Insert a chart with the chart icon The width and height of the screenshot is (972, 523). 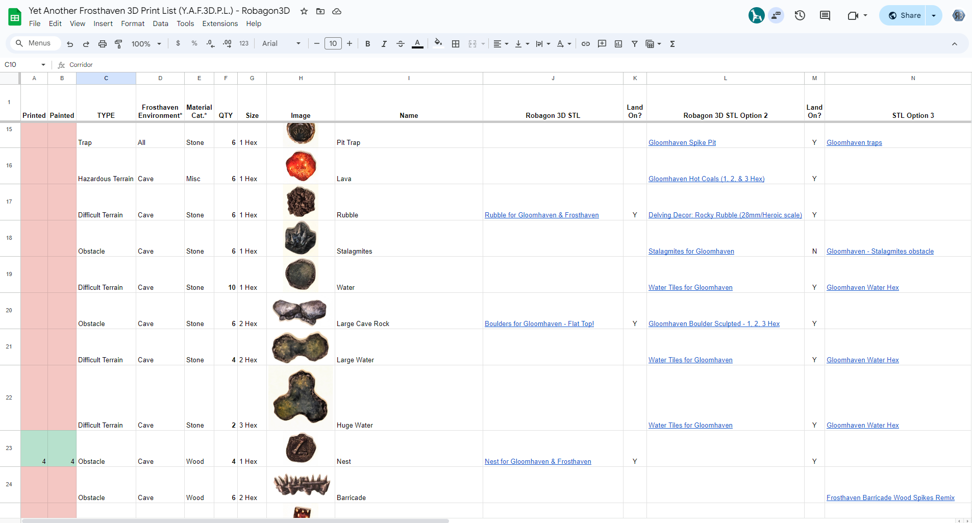[618, 44]
